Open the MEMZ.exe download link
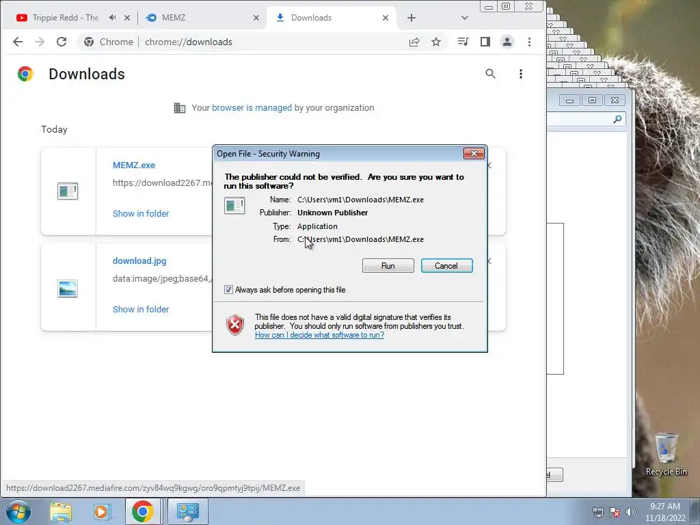Screen dimensions: 700x525 click(134, 165)
